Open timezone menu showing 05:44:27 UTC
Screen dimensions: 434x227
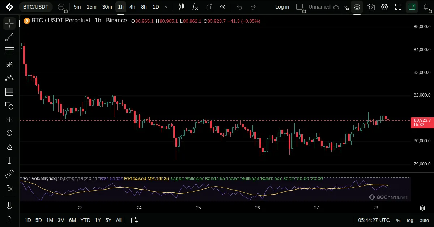click(x=374, y=220)
